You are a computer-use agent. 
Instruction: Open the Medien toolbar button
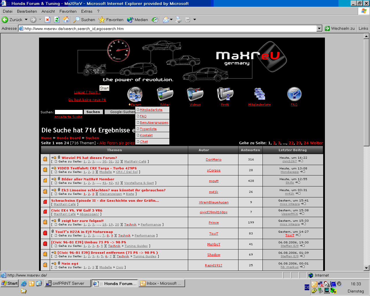pyautogui.click(x=138, y=20)
